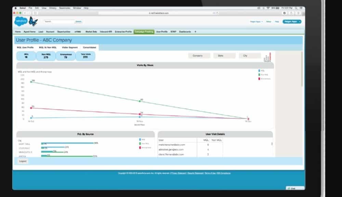Click the Salesforce cloud logo
Screen dimensions: 342x197
[20, 22]
